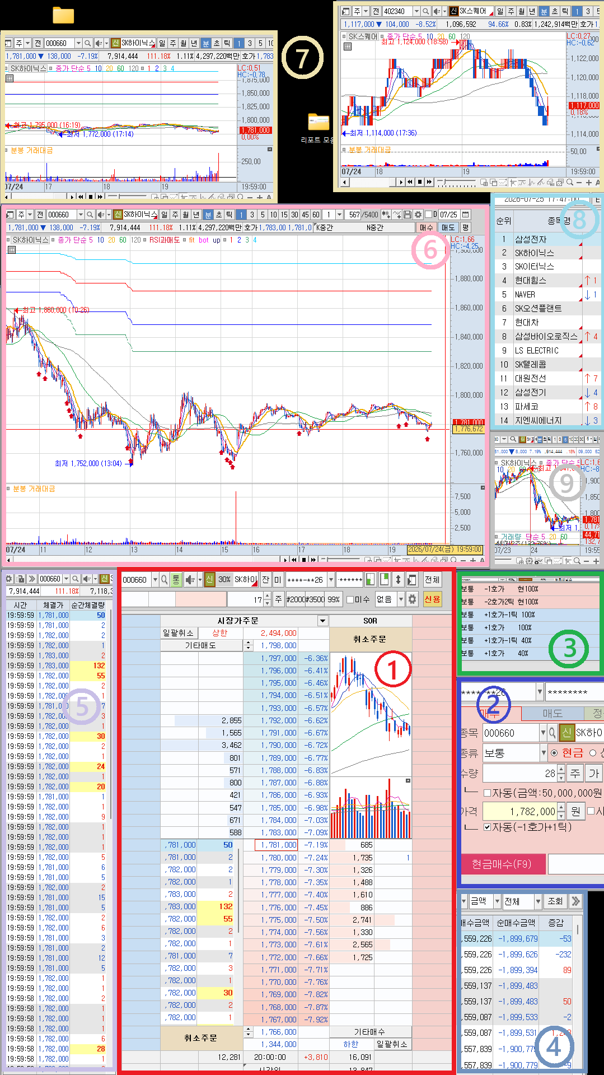
Task: Click the save icon in main chart toolbar
Action: tap(408, 215)
